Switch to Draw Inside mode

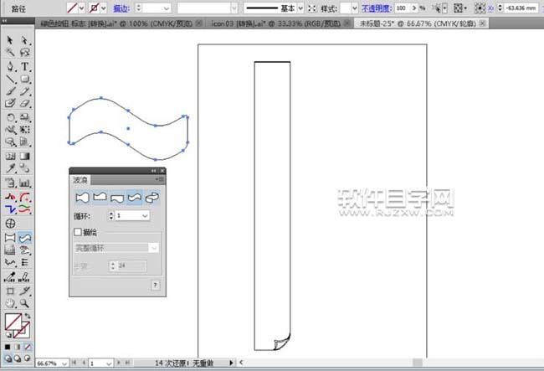(28, 358)
